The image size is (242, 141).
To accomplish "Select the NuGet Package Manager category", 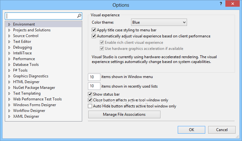I will pos(34,88).
